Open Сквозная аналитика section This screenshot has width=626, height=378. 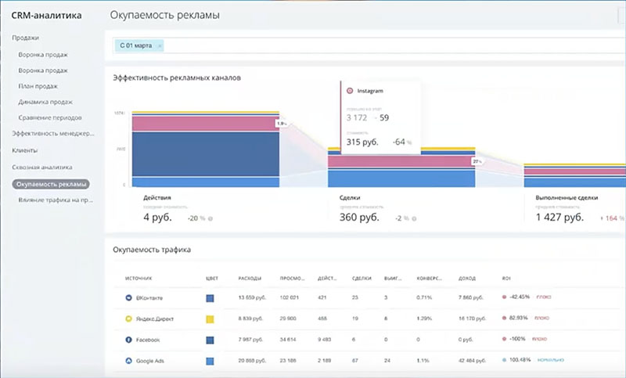42,167
